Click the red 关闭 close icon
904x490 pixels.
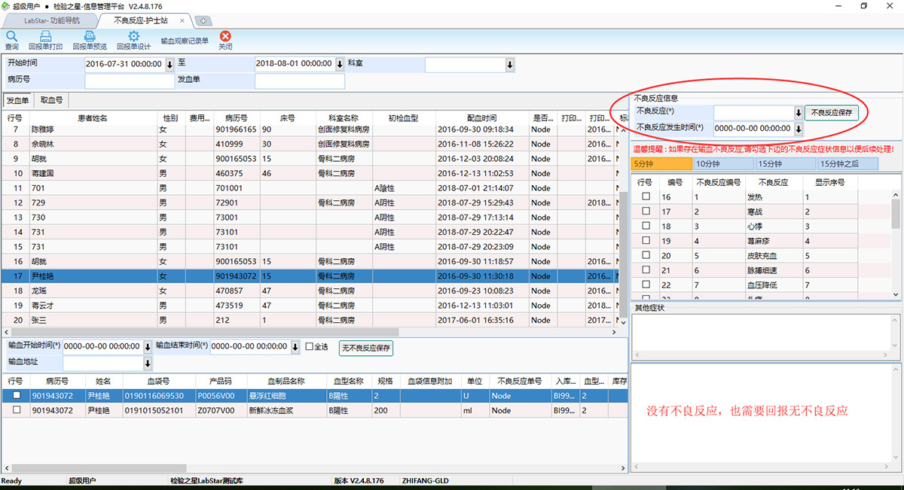coord(225,36)
